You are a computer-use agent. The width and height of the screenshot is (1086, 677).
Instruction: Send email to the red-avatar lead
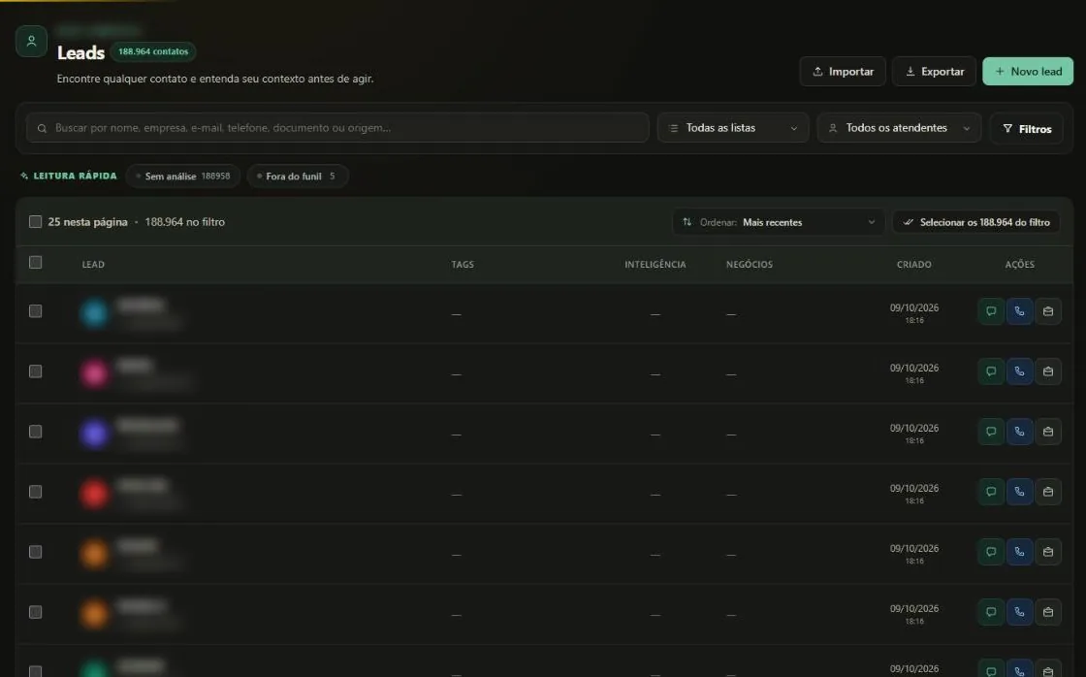point(1048,492)
